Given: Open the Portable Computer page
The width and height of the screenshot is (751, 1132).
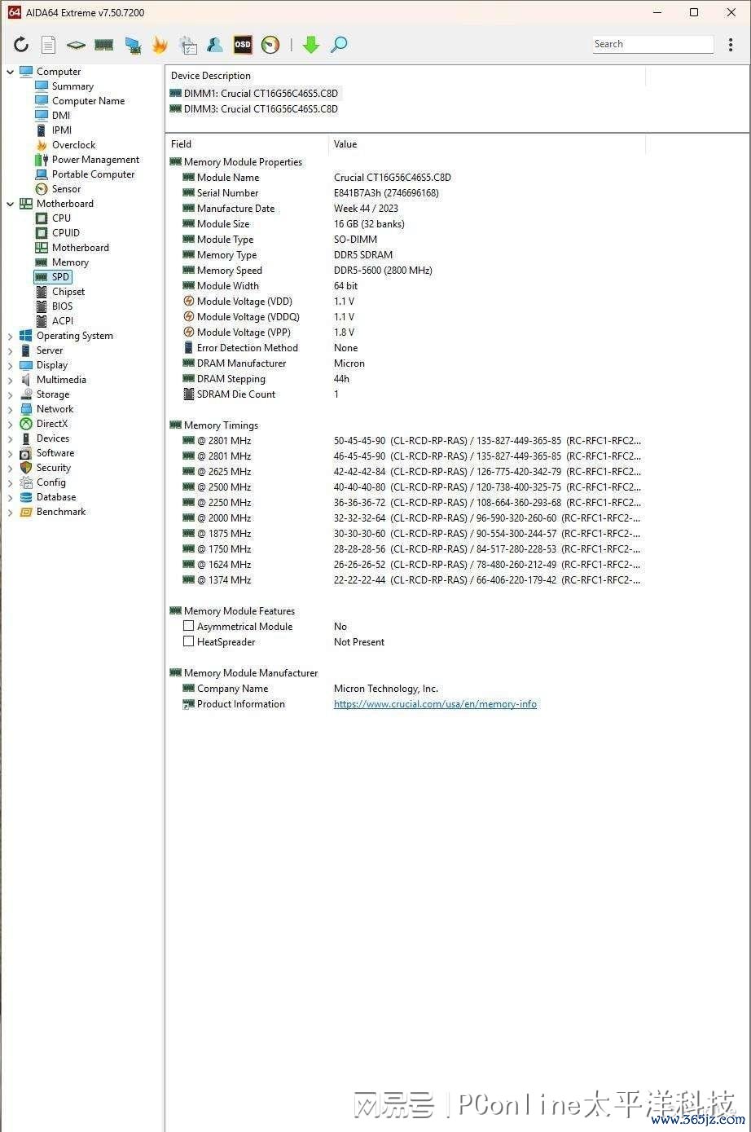Looking at the screenshot, I should 93,174.
